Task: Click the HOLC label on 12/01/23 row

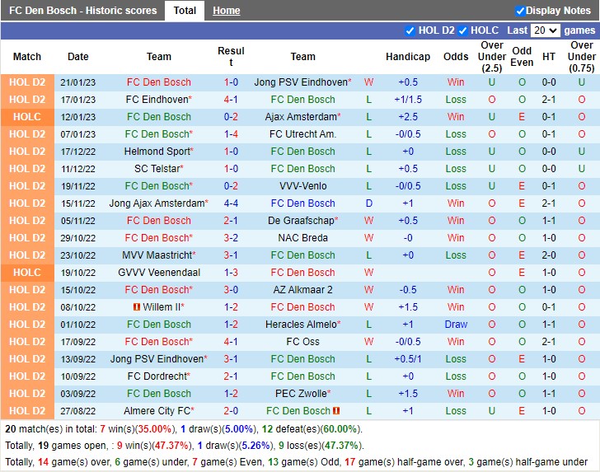Action: click(x=27, y=117)
